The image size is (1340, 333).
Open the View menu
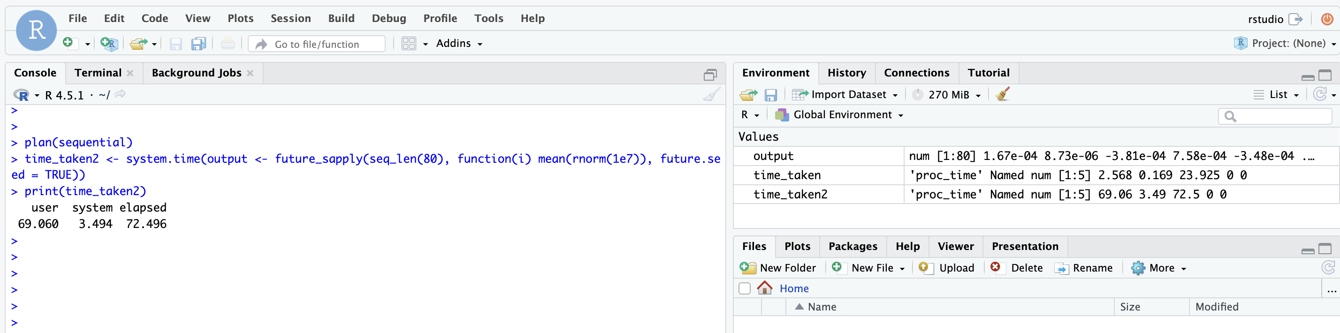click(198, 18)
